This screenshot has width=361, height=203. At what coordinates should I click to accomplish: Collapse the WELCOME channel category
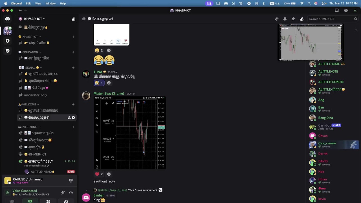[x=29, y=104]
